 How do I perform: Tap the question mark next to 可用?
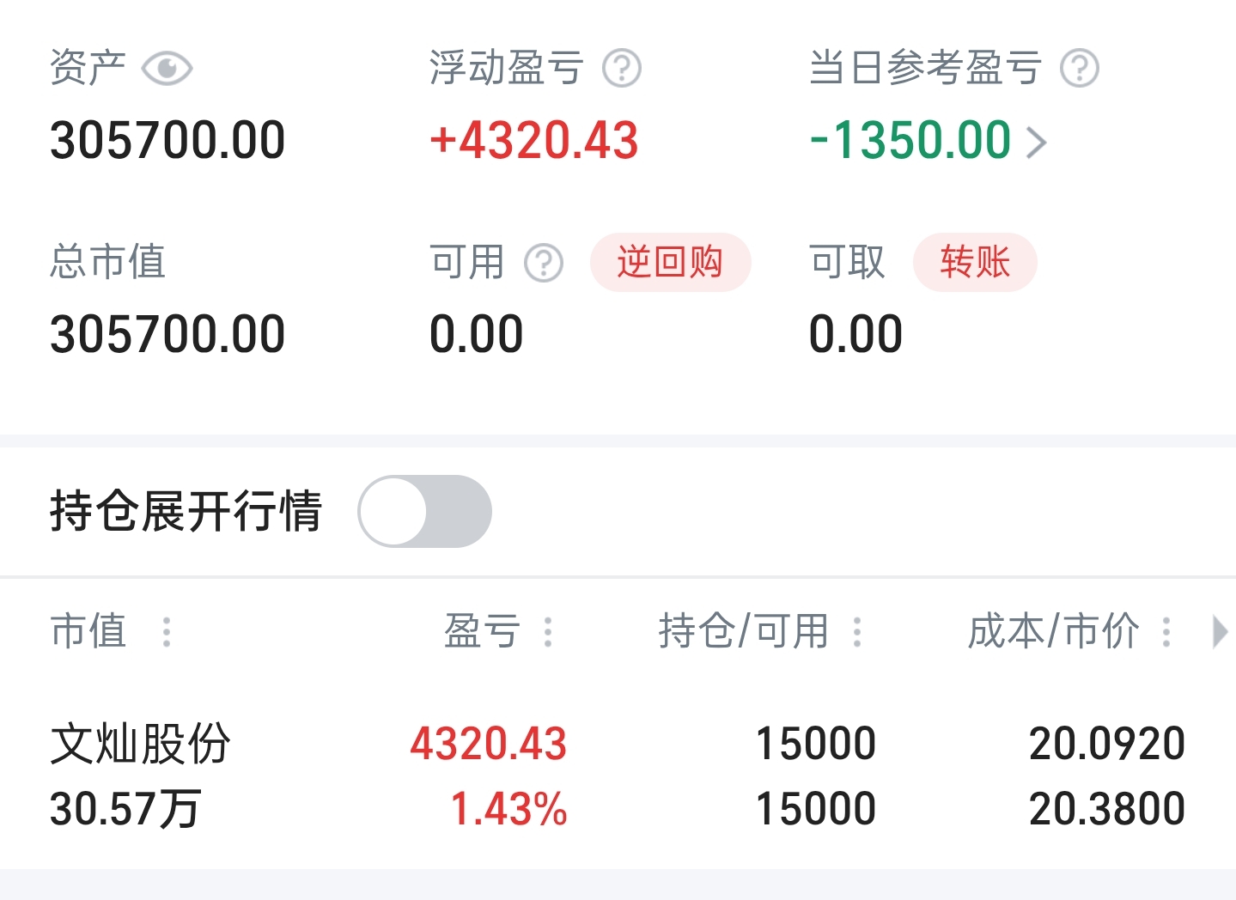point(544,263)
